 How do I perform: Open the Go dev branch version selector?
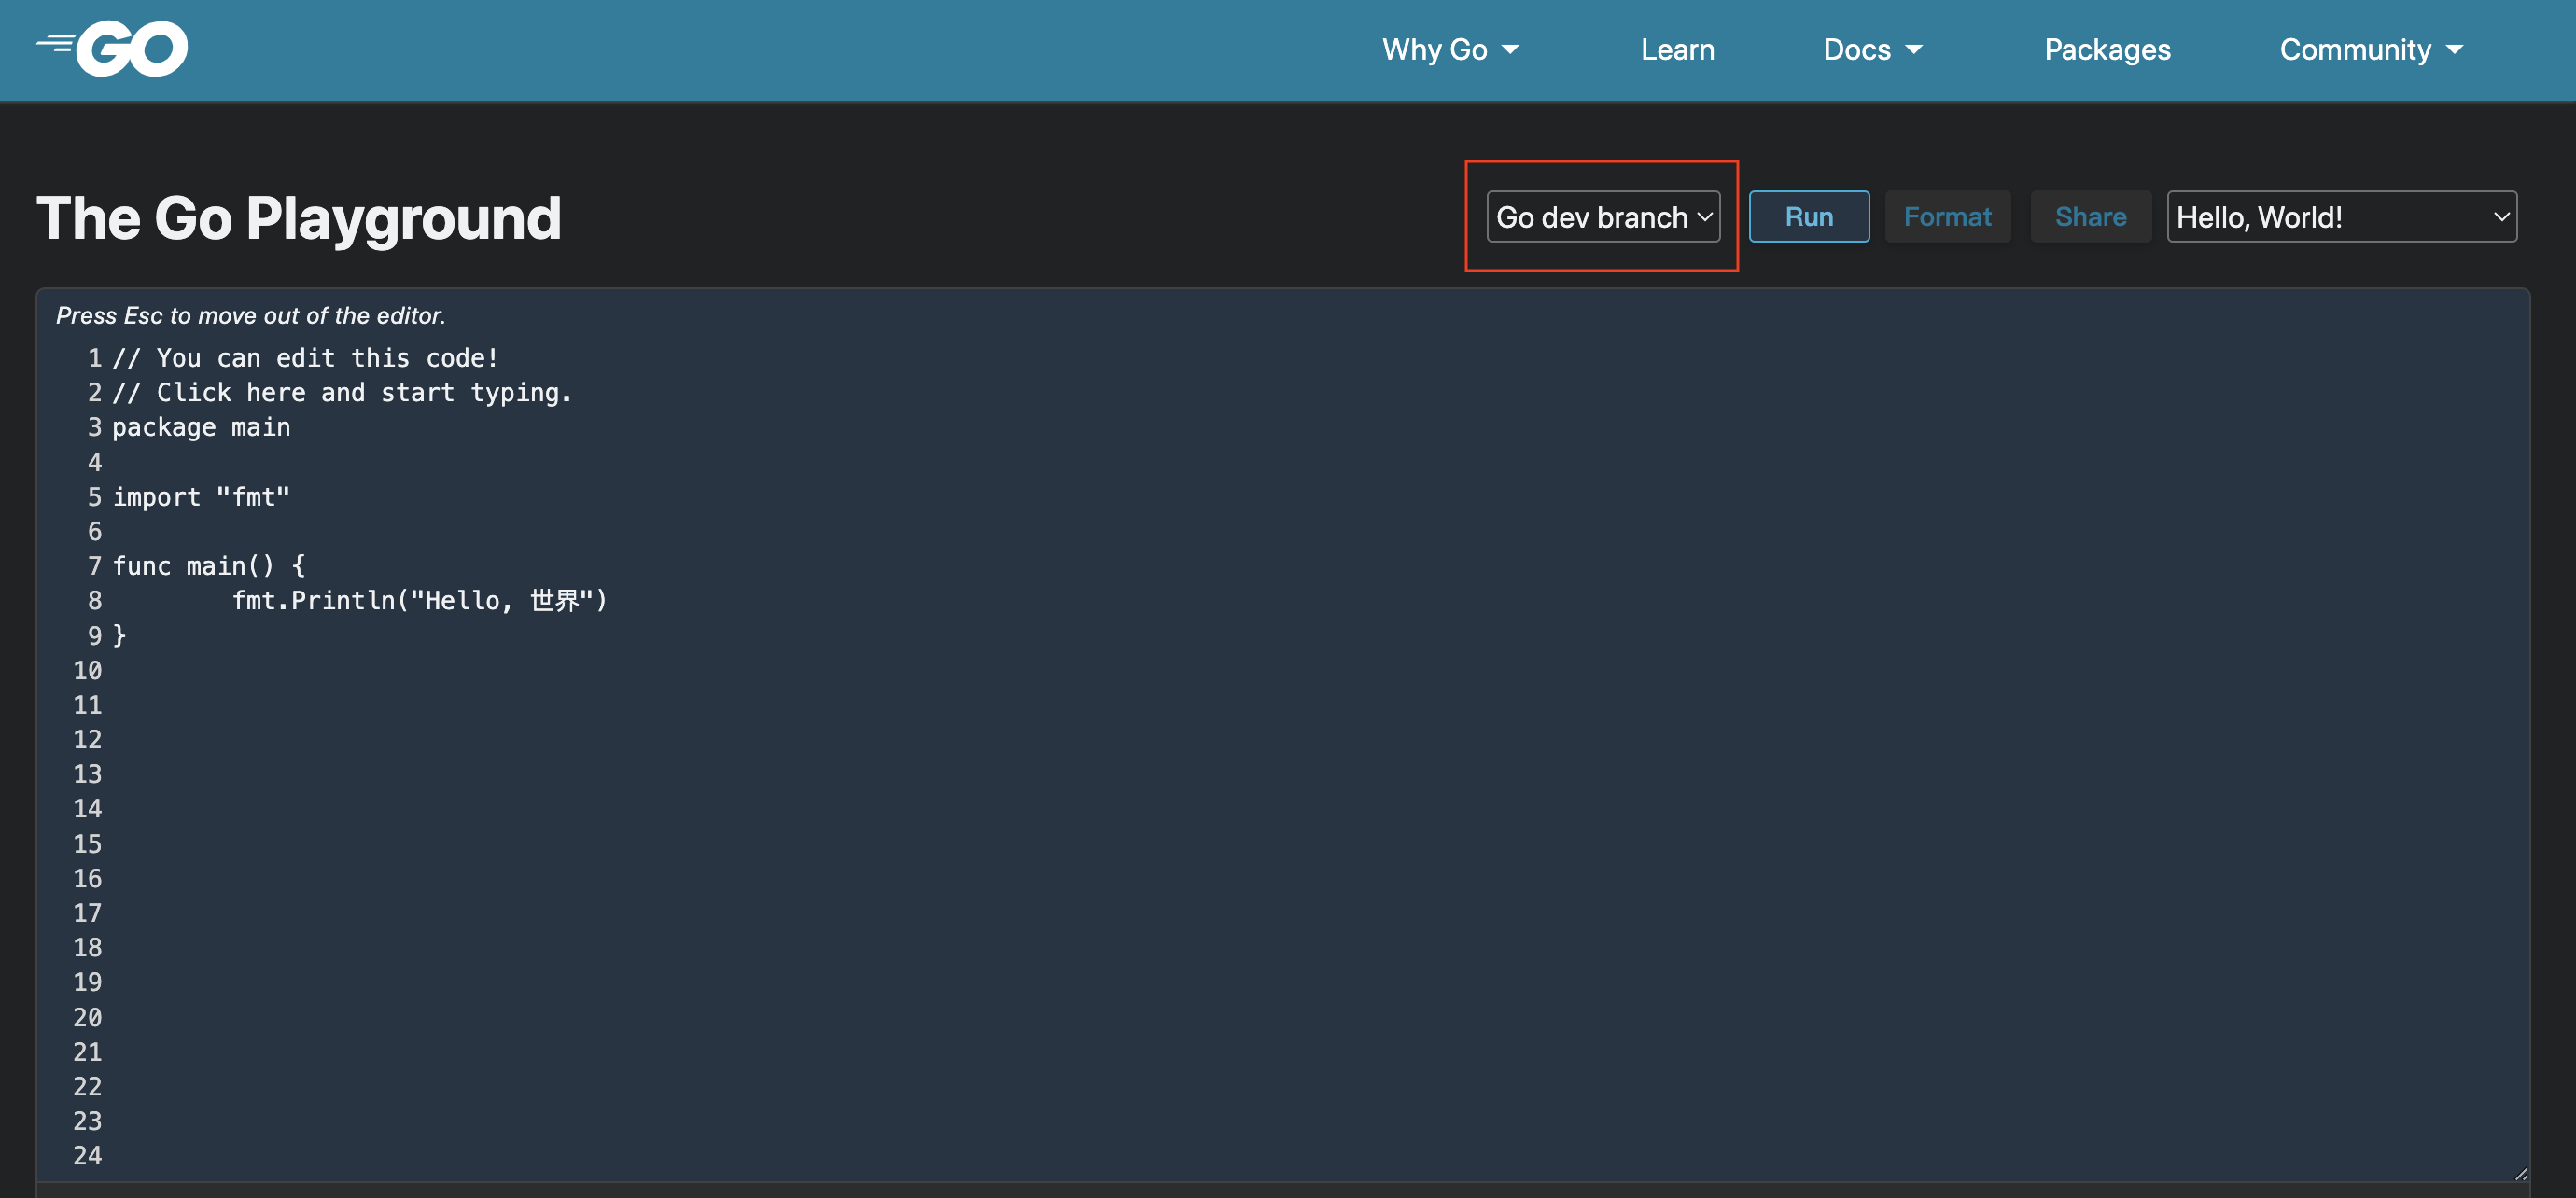pos(1603,216)
